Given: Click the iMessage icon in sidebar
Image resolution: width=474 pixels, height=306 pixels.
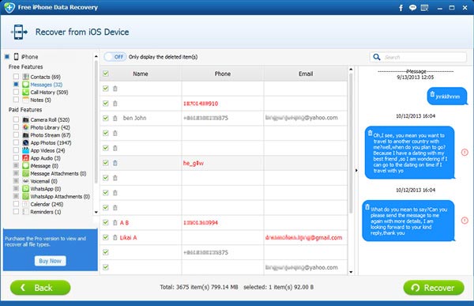Looking at the screenshot, I should coord(26,165).
